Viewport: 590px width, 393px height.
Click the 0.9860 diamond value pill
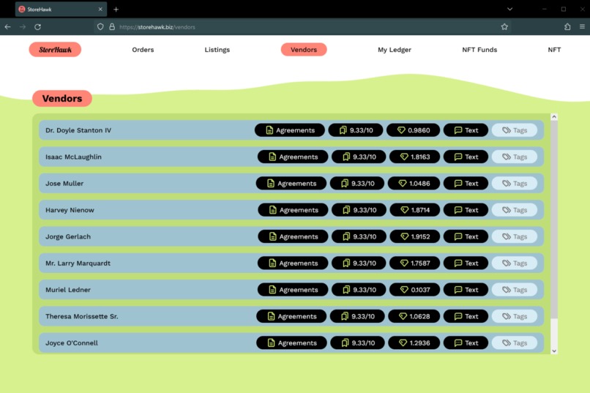pyautogui.click(x=413, y=130)
